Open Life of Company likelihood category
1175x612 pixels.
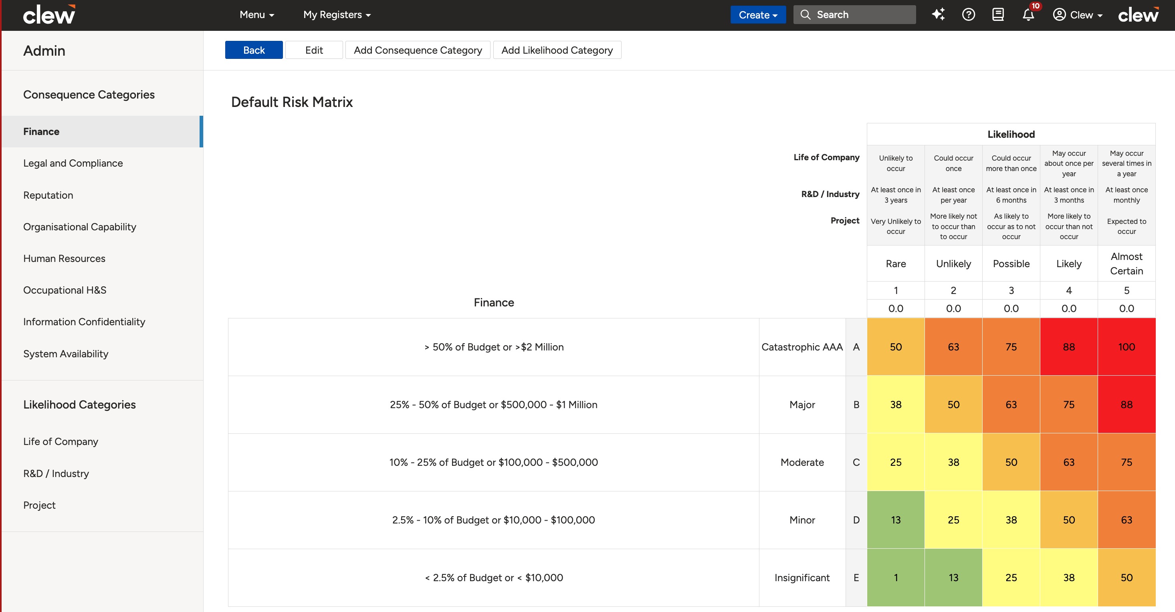(x=102, y=441)
